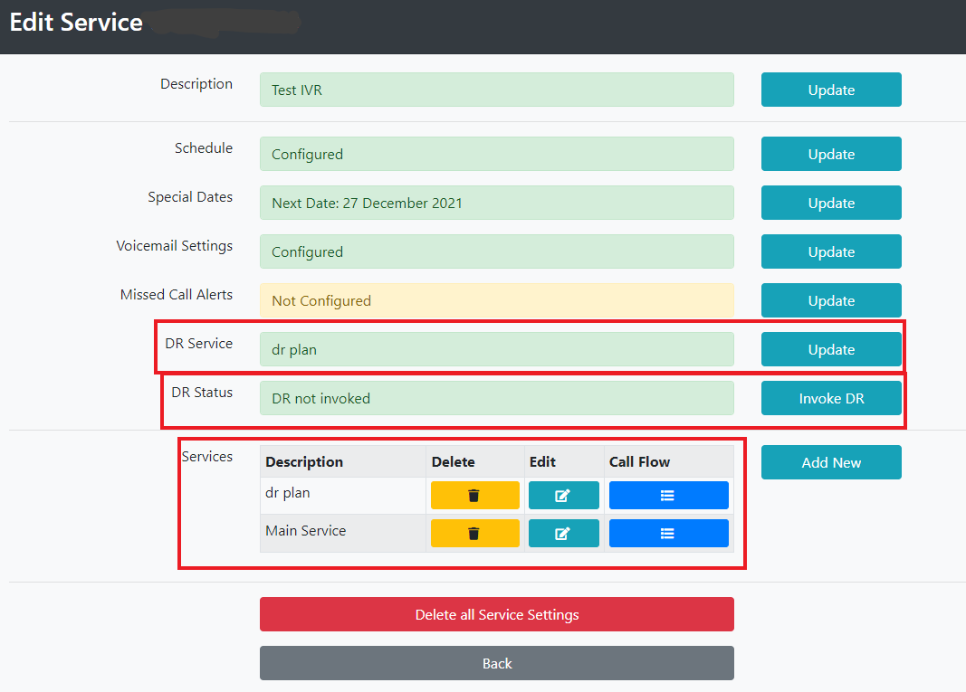Click the Test IVR description field
Image resolution: width=966 pixels, height=692 pixels.
tap(496, 90)
